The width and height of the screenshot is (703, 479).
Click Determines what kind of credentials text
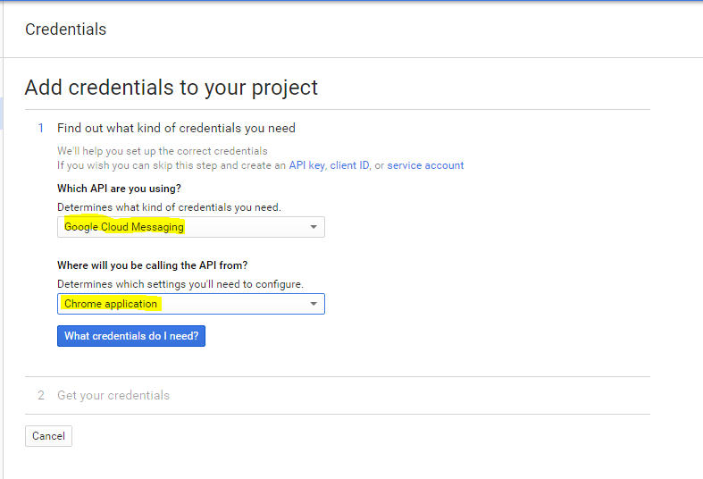(169, 207)
